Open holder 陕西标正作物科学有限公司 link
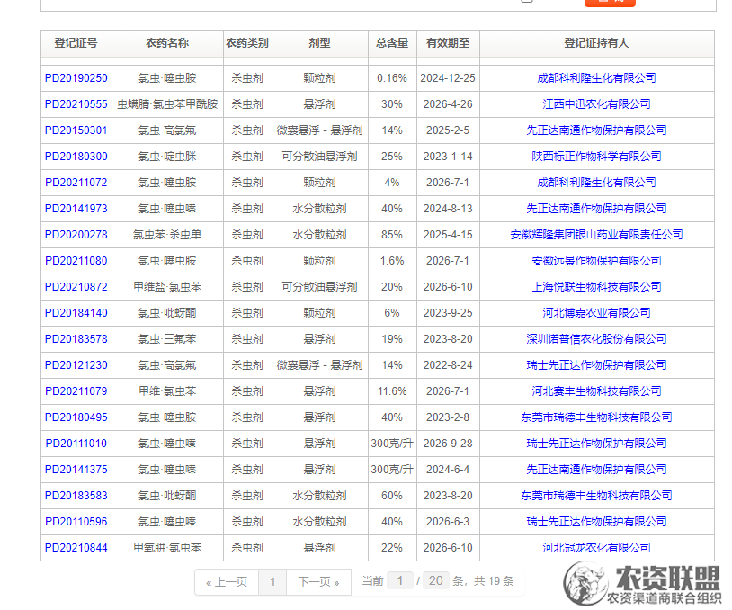Viewport: 732px width, 610px height. coord(596,157)
